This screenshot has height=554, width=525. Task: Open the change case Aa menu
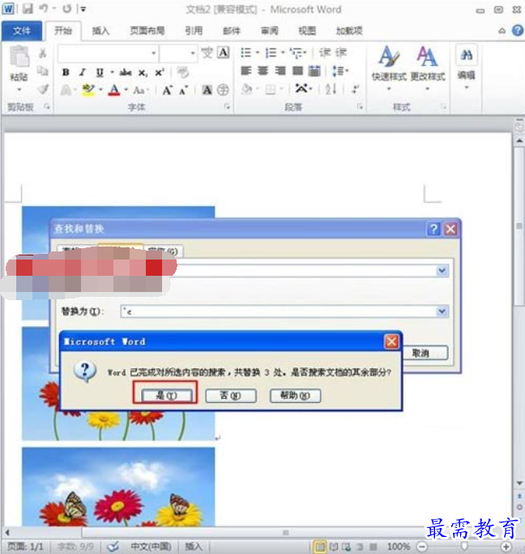(x=139, y=91)
